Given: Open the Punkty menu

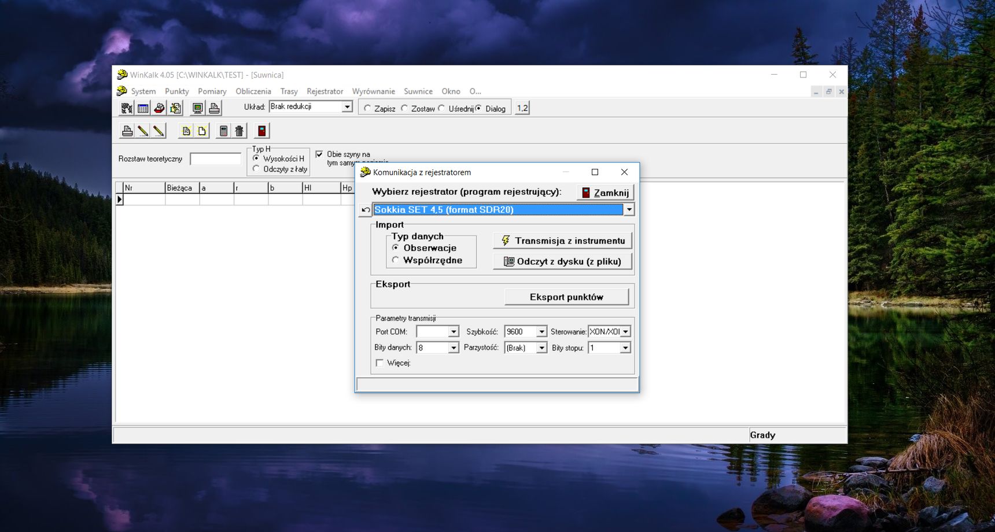Looking at the screenshot, I should click(177, 91).
